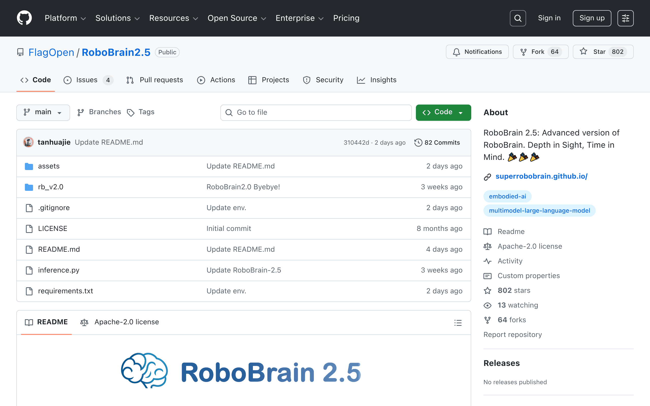
Task: Focus the Go to file search field
Action: (x=316, y=112)
